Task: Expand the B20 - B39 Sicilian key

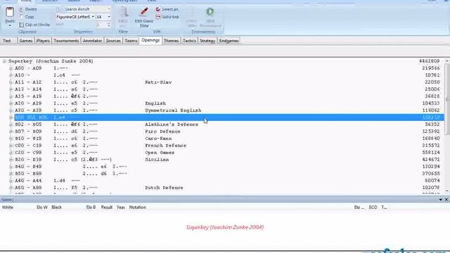Action: pos(11,160)
